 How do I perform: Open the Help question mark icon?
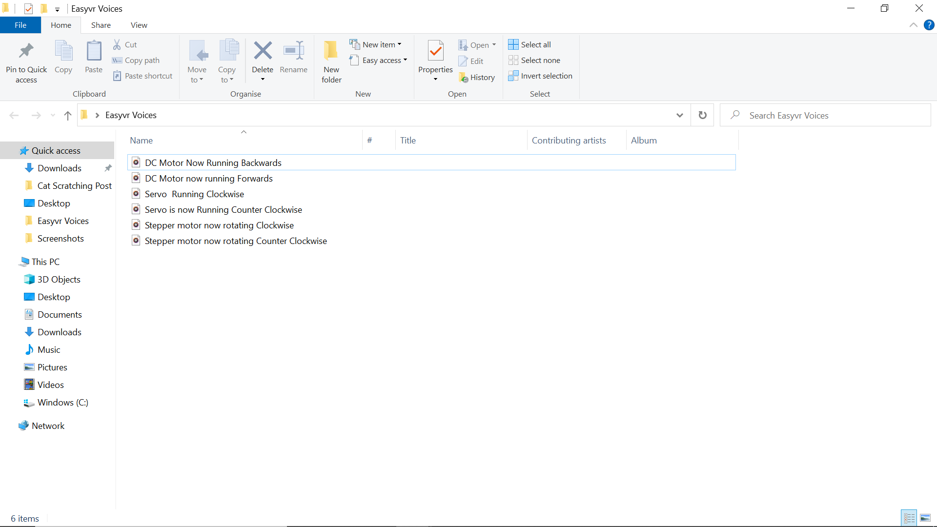(929, 25)
